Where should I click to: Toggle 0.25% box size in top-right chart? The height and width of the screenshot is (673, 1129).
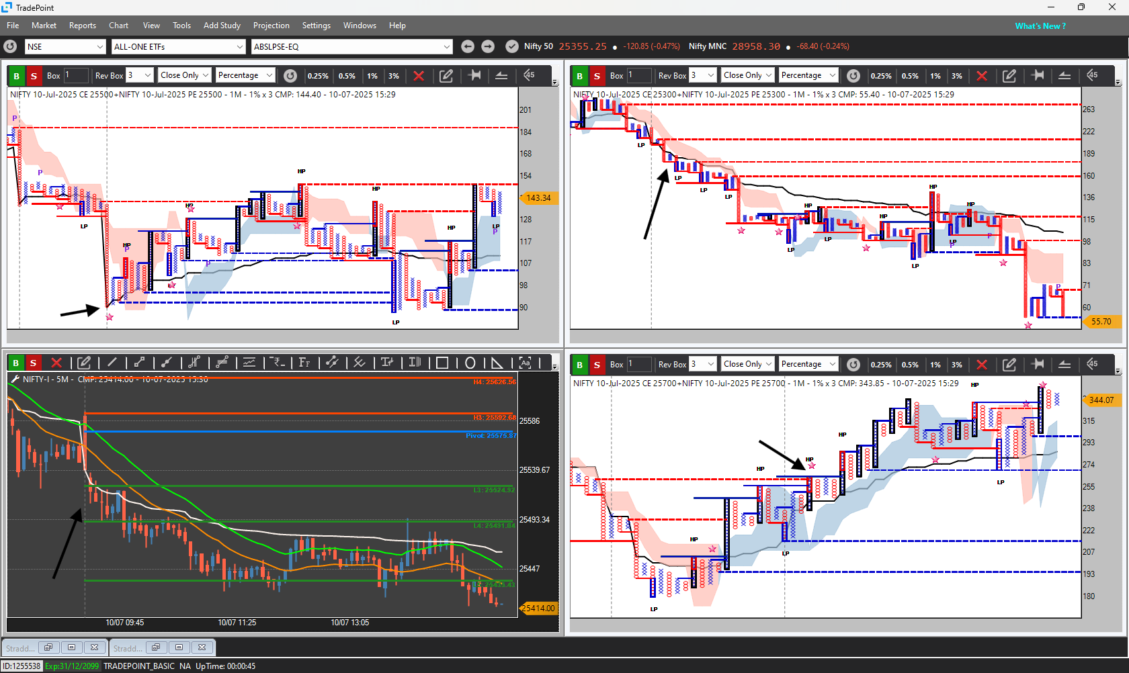[881, 76]
